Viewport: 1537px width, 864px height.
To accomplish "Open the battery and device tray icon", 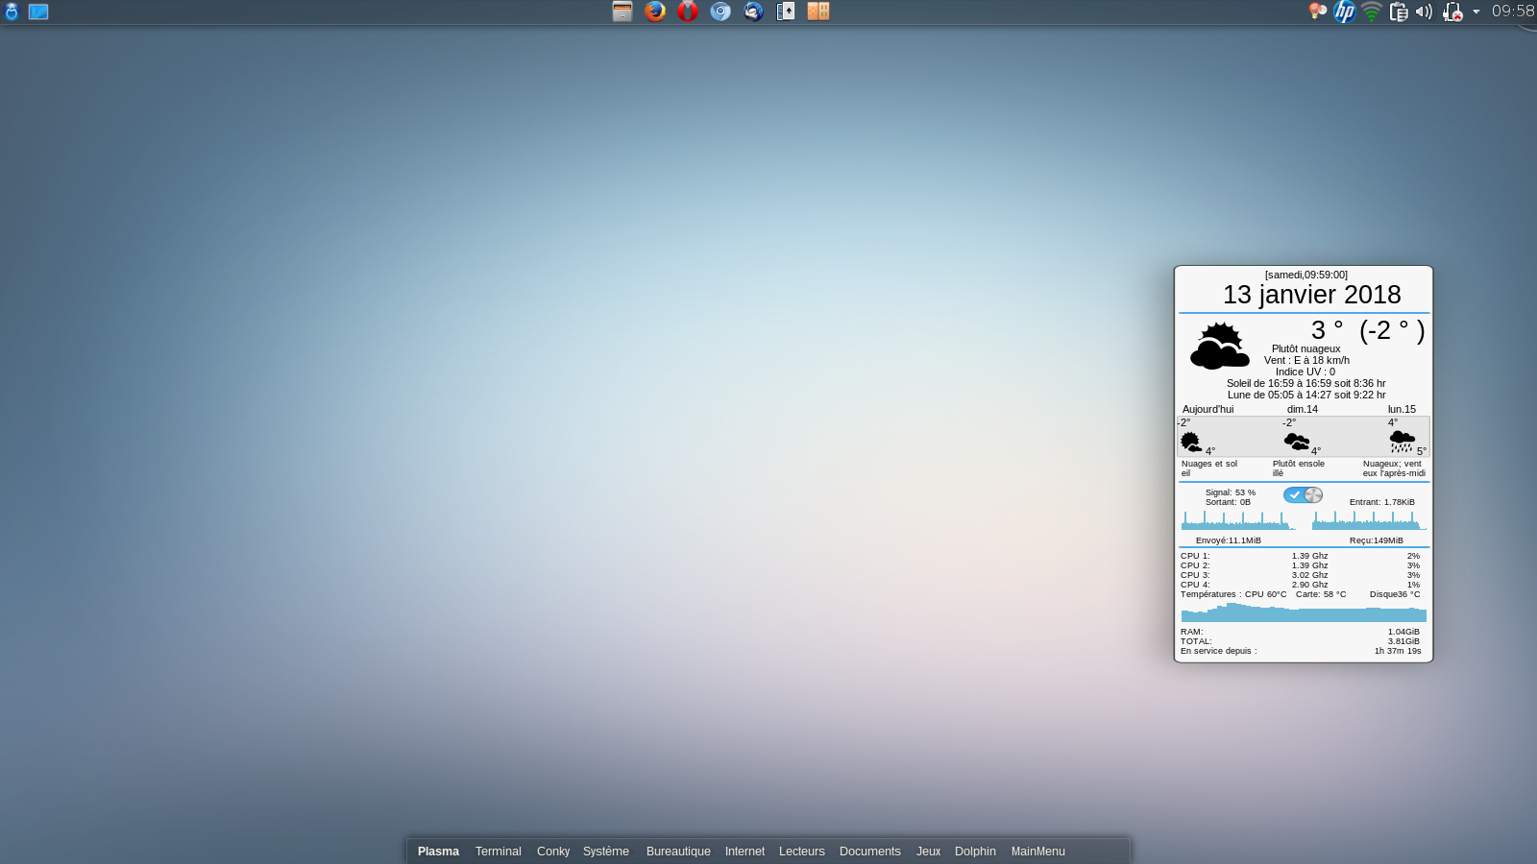I will (x=1452, y=12).
